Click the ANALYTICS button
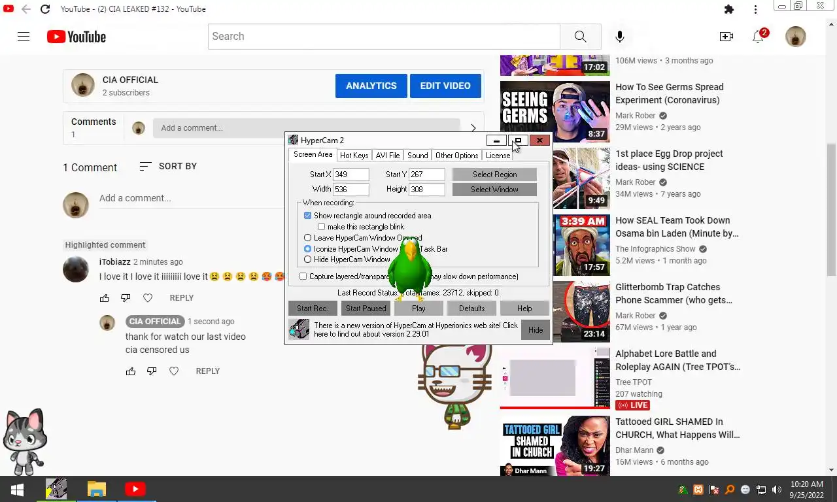Screen dimensions: 837x502 (371, 86)
